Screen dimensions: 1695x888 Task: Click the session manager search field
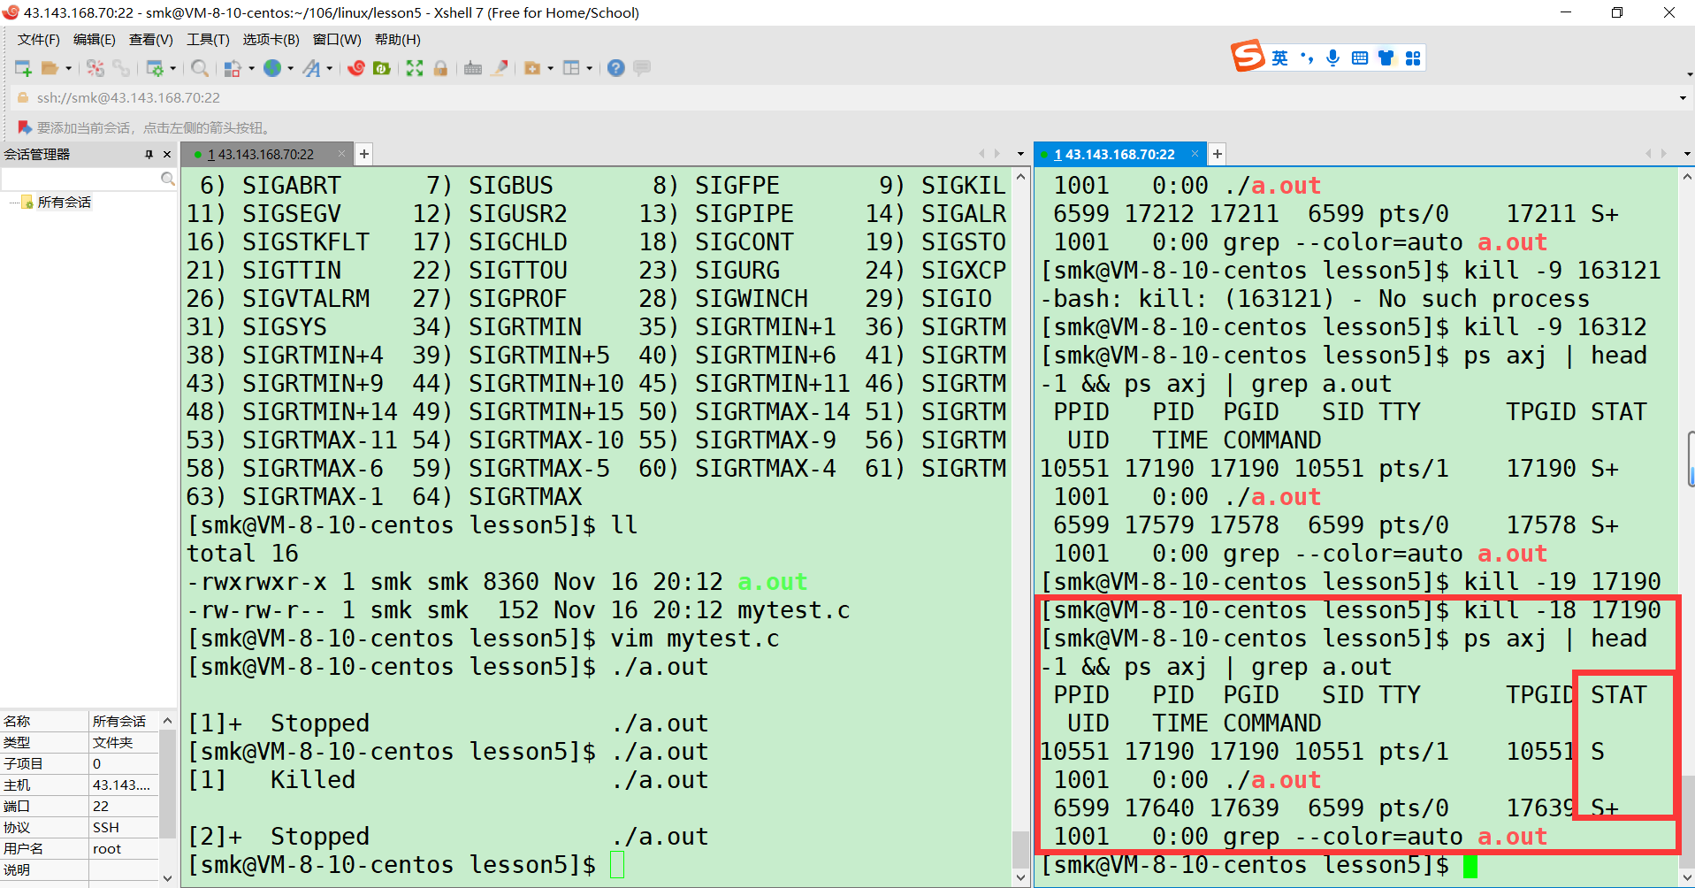pos(80,179)
